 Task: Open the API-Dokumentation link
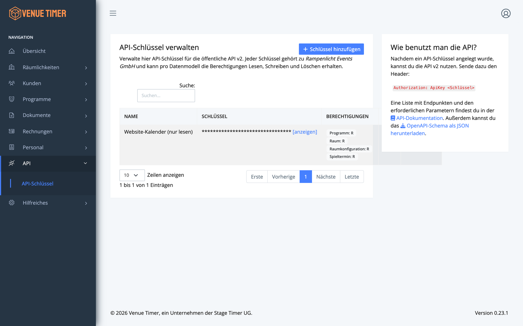419,118
